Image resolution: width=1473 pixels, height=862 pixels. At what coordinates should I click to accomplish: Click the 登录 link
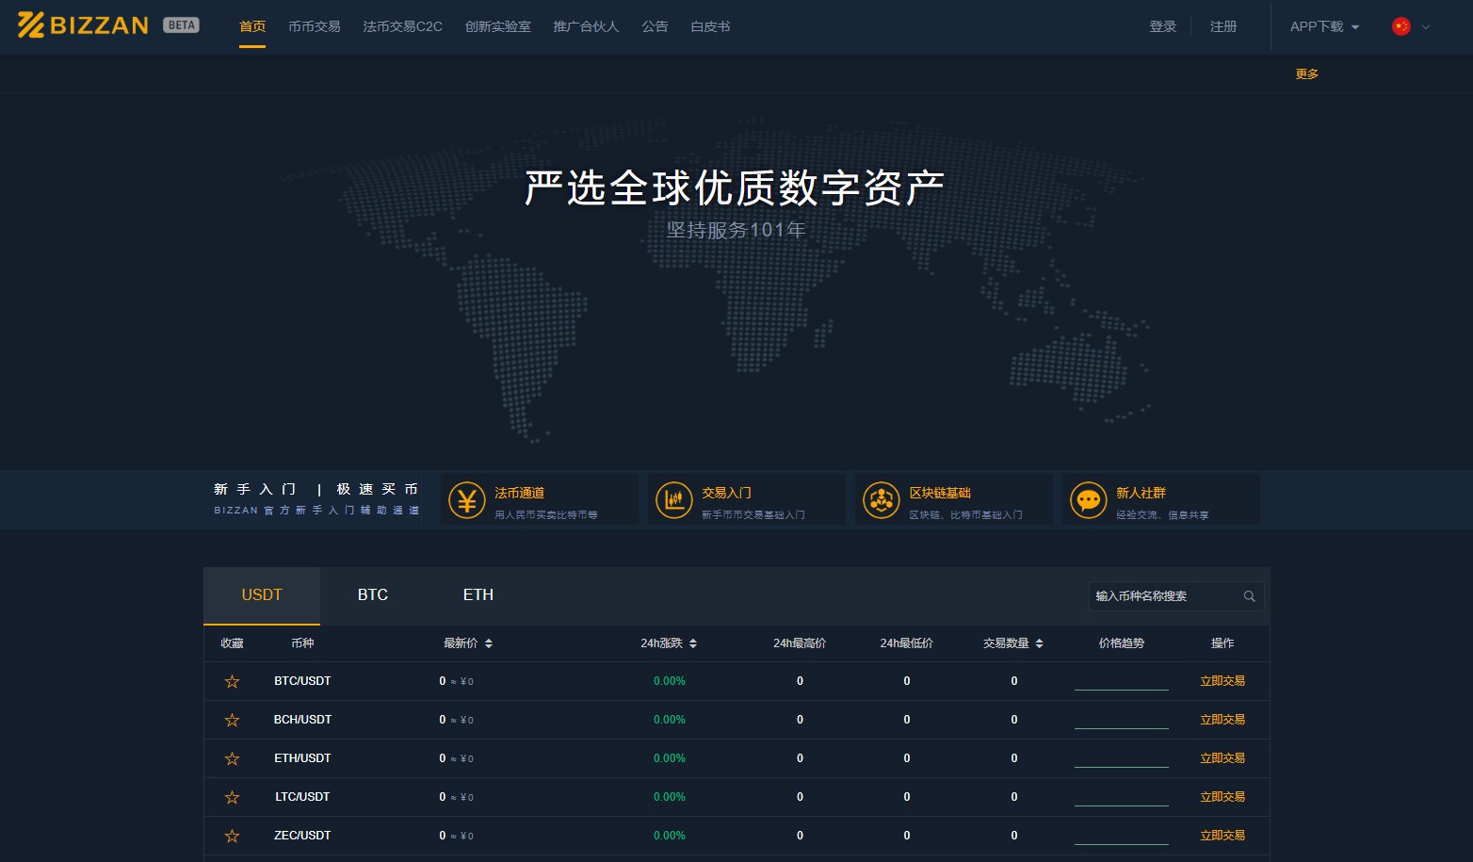(x=1163, y=26)
